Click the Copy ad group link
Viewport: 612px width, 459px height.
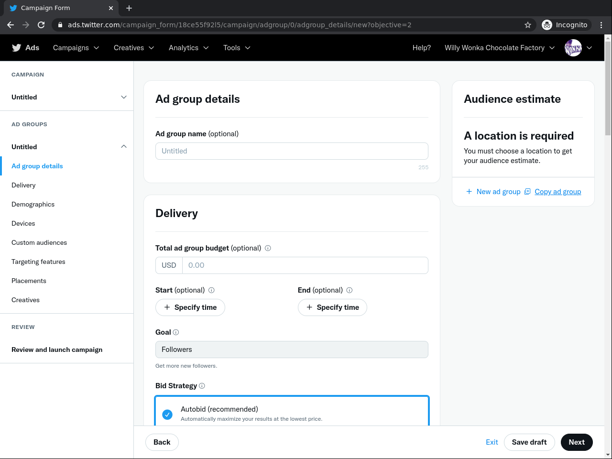point(557,192)
